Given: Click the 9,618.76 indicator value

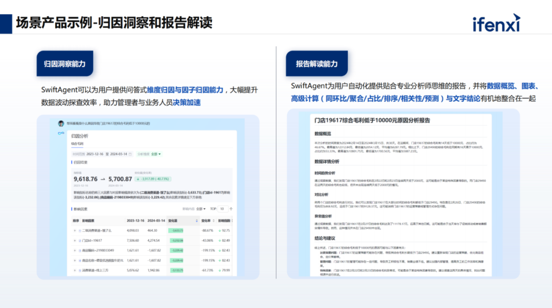Looking at the screenshot, I should 85,179.
